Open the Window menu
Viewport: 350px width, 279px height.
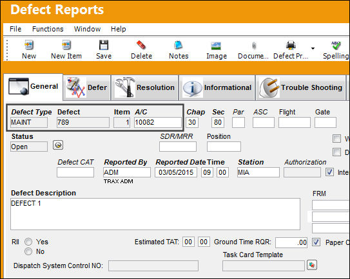tap(87, 29)
